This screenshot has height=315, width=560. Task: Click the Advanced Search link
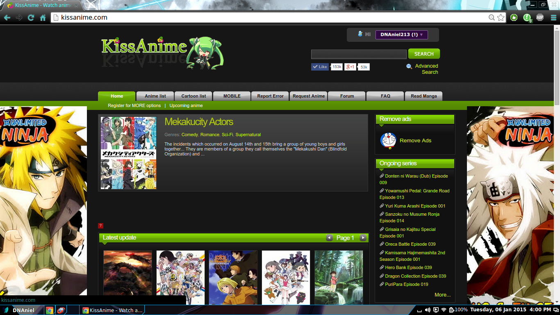(x=426, y=69)
